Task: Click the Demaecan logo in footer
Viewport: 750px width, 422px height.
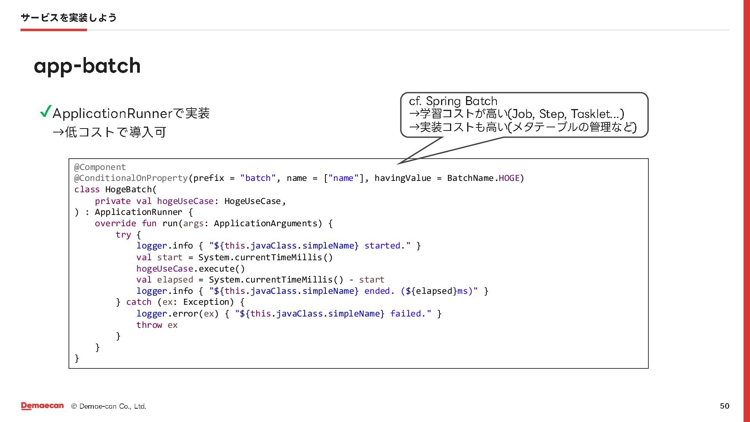Action: pos(42,406)
